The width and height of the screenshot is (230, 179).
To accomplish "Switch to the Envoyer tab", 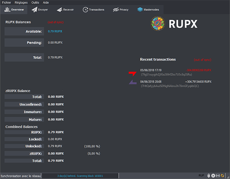I will coord(40,10).
